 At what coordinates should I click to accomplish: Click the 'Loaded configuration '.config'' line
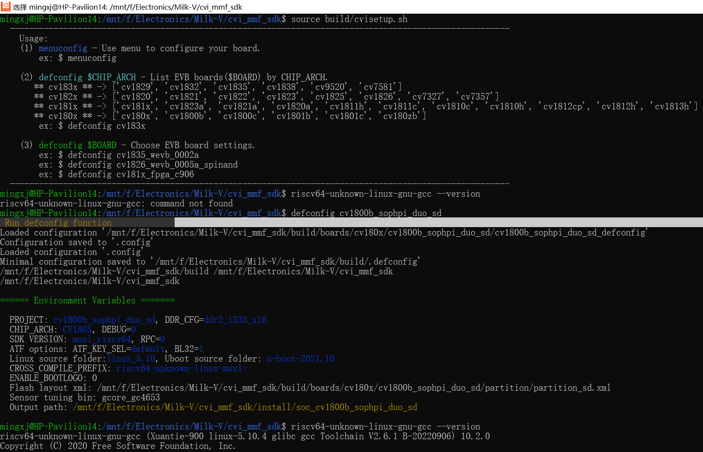click(x=71, y=252)
